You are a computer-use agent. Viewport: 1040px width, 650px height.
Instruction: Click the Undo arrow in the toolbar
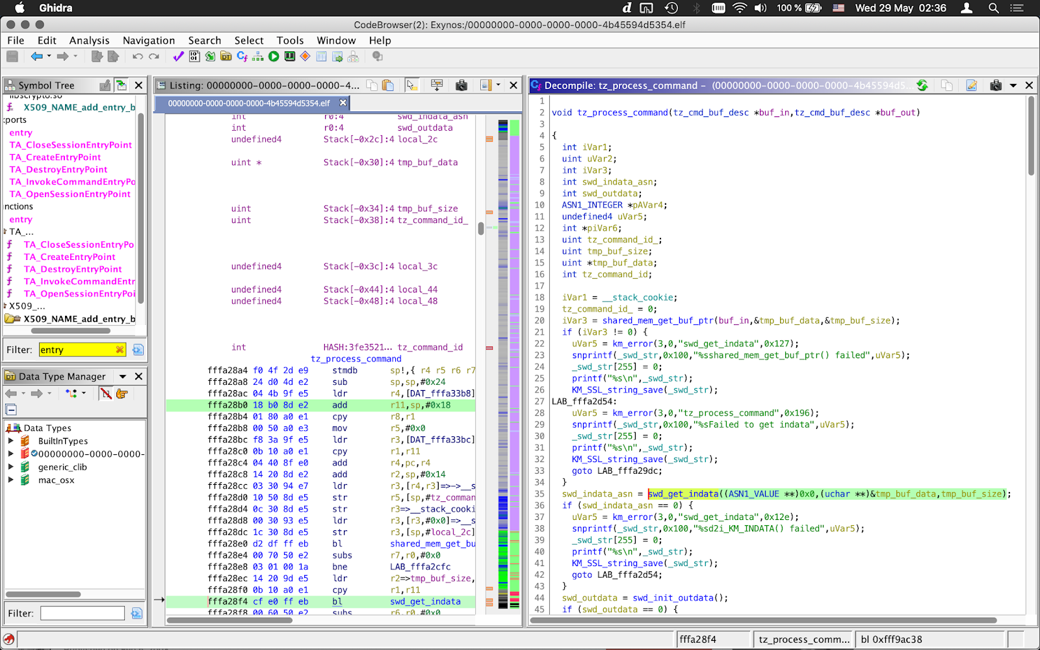137,57
